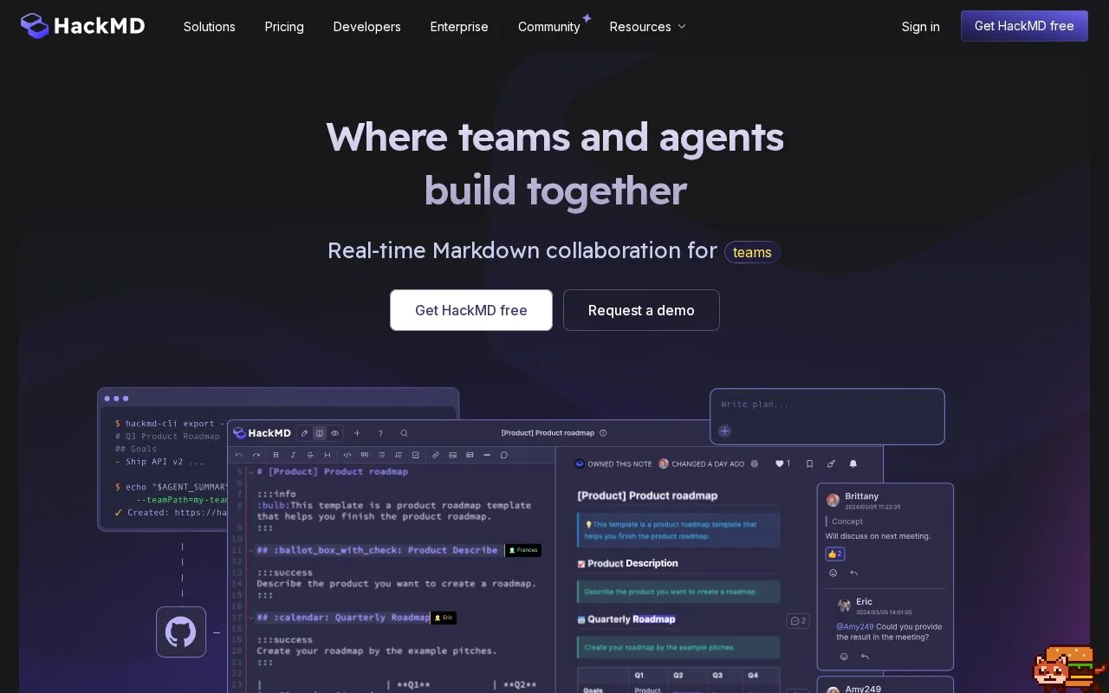Insert image with the picture icon
The width and height of the screenshot is (1109, 693).
click(453, 455)
